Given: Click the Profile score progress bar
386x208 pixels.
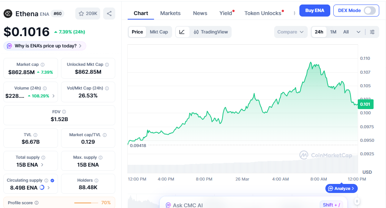Looking at the screenshot, I should (x=86, y=203).
